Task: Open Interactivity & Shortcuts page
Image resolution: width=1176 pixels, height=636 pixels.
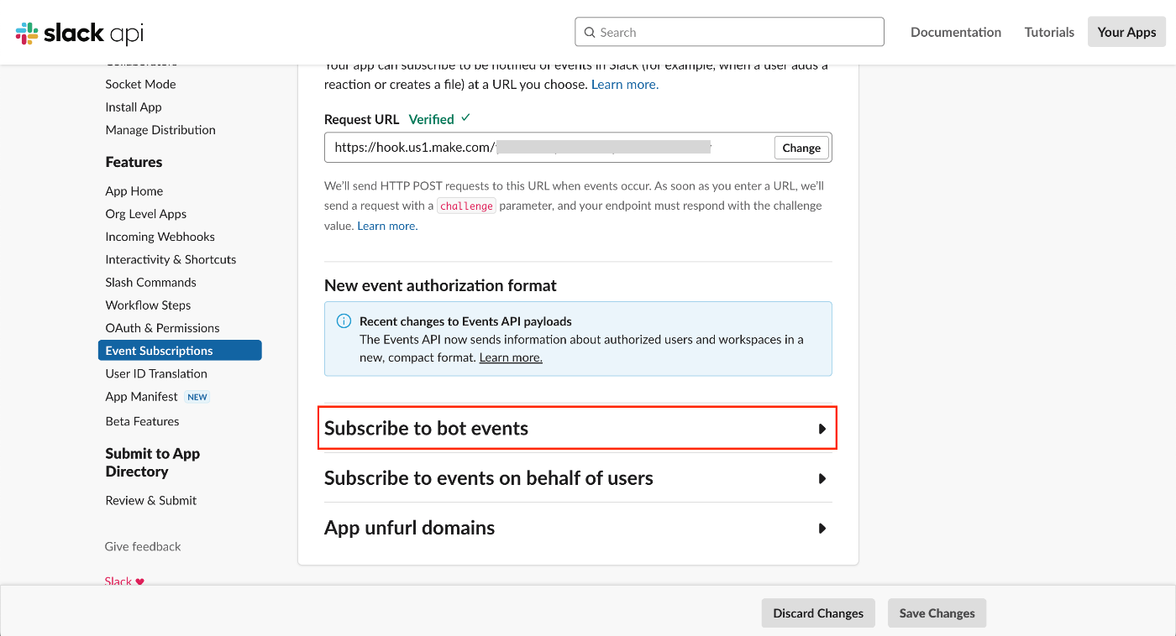Action: click(171, 259)
